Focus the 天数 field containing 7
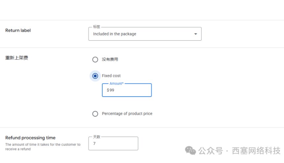 coord(113,144)
